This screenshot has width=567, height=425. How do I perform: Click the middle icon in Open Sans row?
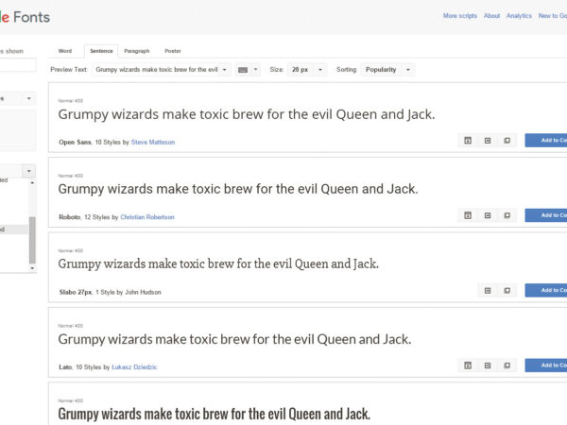tap(487, 140)
